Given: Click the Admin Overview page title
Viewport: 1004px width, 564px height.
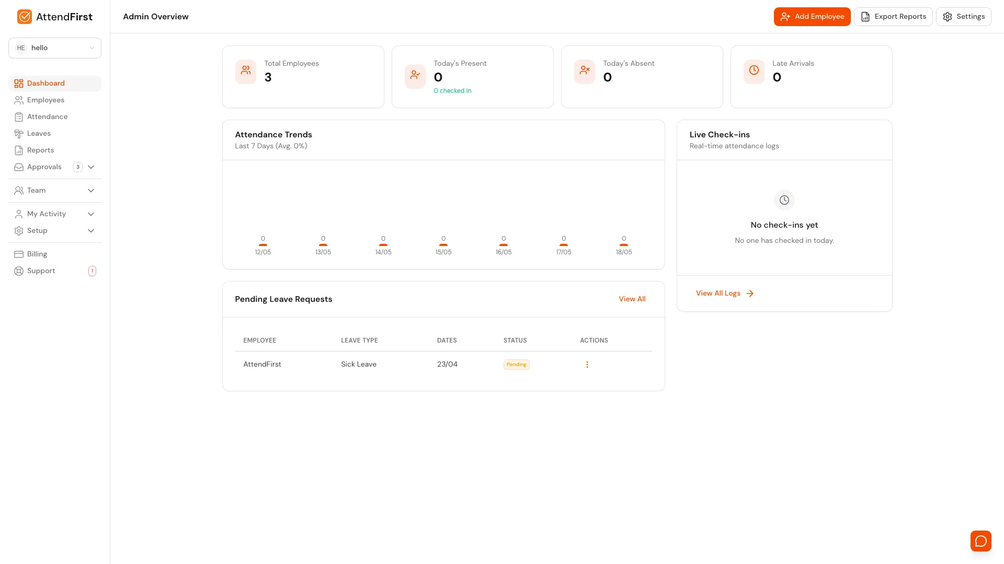Looking at the screenshot, I should point(156,17).
